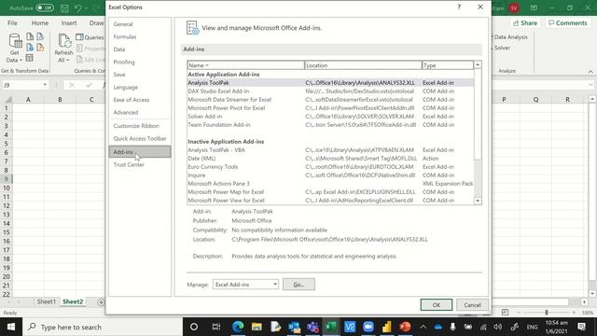The image size is (597, 336).
Task: Open Task View on taskbar
Action: click(x=215, y=327)
